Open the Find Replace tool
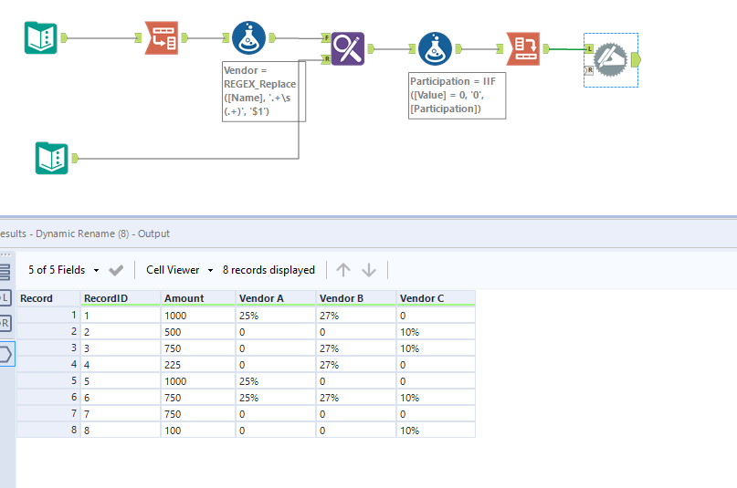This screenshot has height=488, width=737. 347,48
